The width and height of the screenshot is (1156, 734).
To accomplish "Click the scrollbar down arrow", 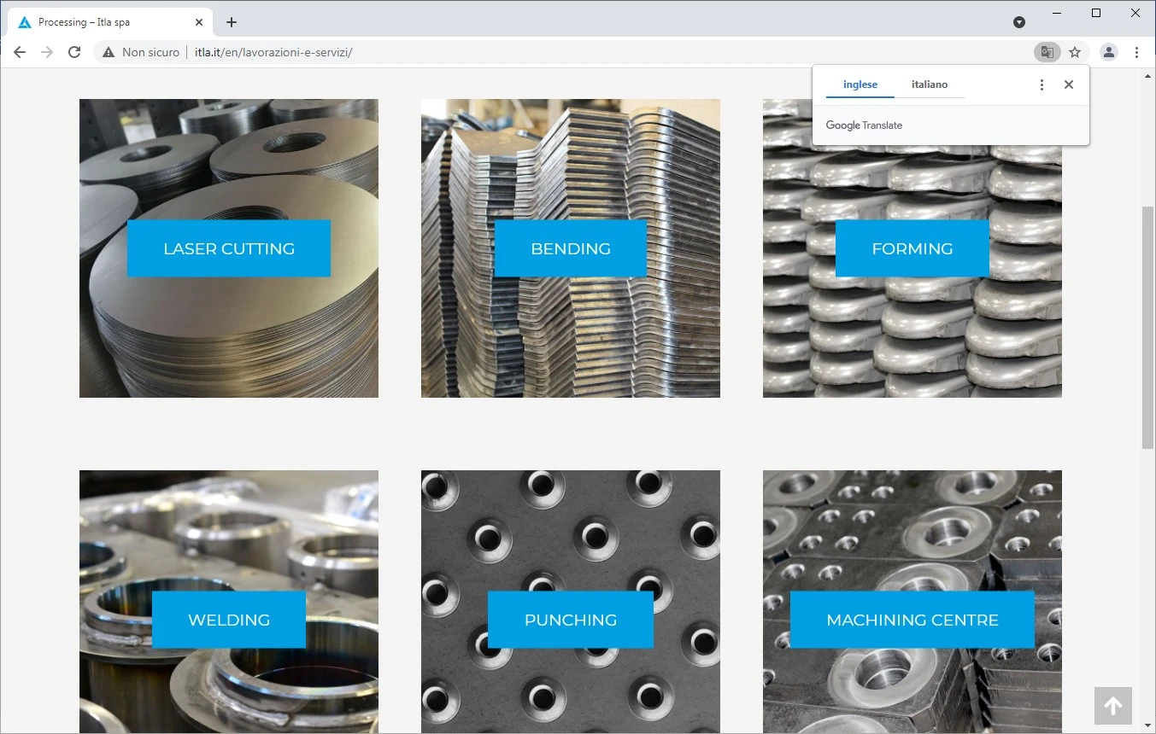I will point(1148,726).
